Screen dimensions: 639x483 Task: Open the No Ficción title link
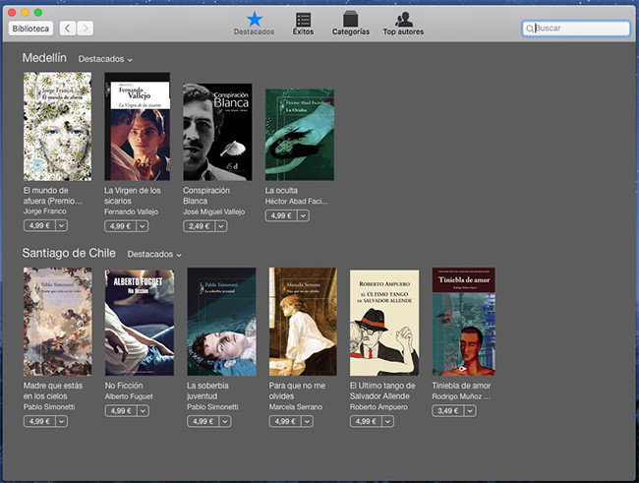(124, 386)
